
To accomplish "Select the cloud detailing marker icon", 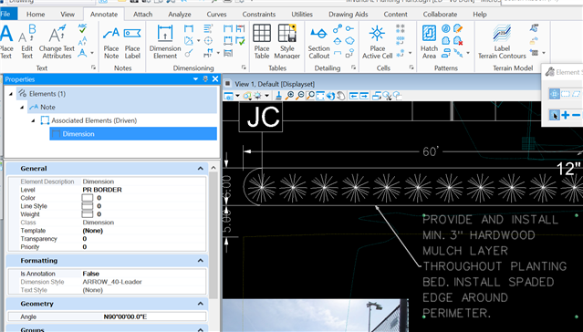I will 349,40.
